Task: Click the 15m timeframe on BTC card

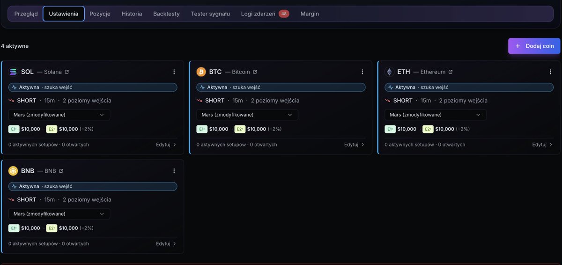Action: pos(238,101)
